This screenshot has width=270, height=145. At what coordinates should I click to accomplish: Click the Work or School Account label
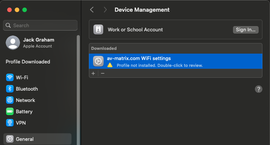(x=135, y=29)
